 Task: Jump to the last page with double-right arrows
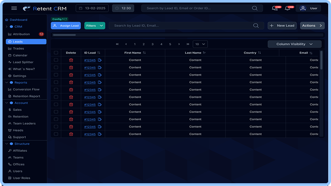188,44
